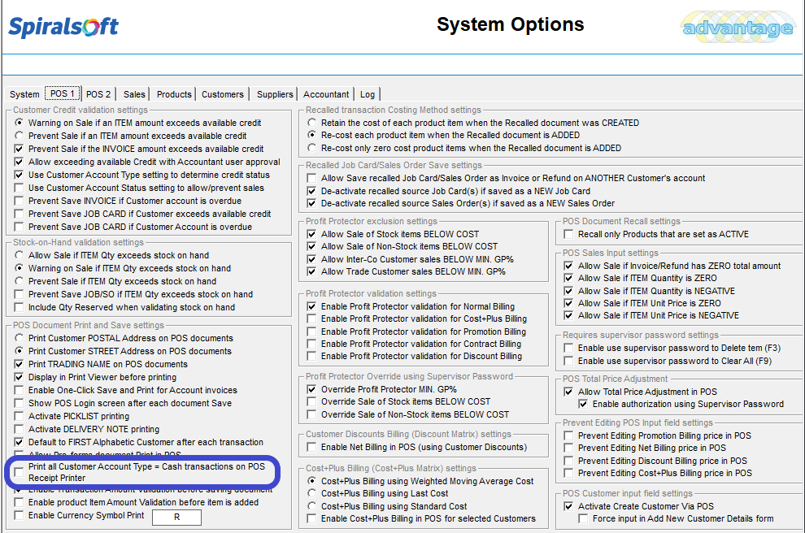The height and width of the screenshot is (533, 805).
Task: Toggle Display in Print Viewer before printing
Action: click(x=19, y=377)
